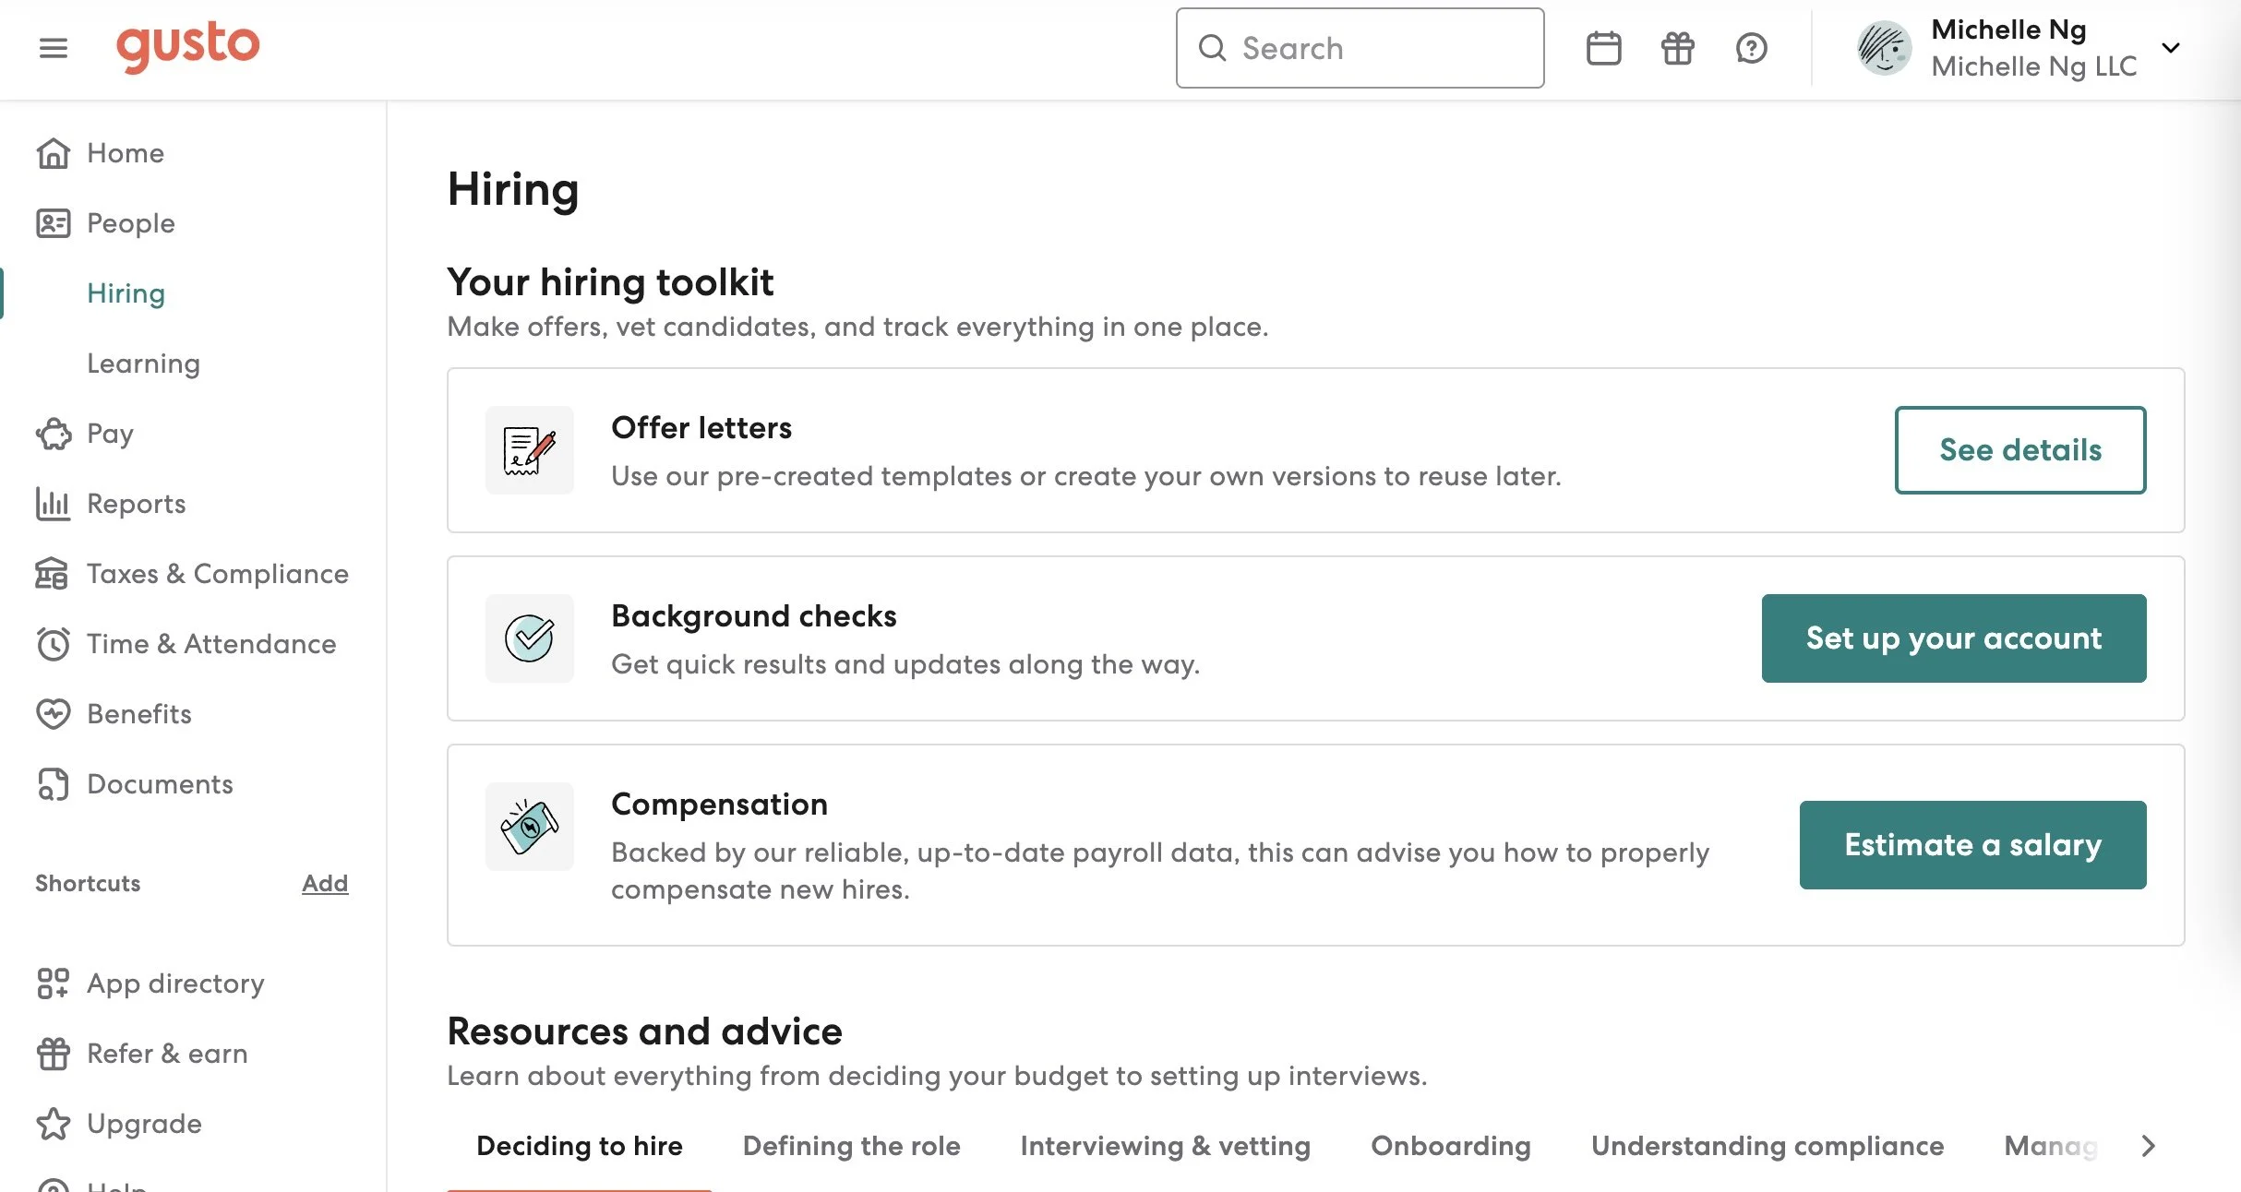Click See details for Offer letters
Viewport: 2241px width, 1192px height.
pyautogui.click(x=2019, y=450)
